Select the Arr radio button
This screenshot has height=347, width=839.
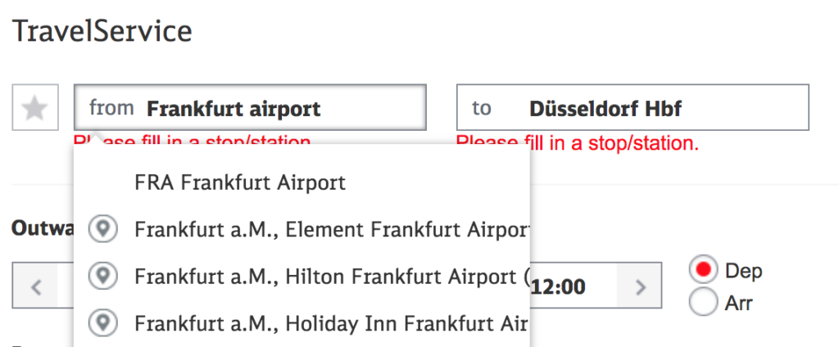703,302
